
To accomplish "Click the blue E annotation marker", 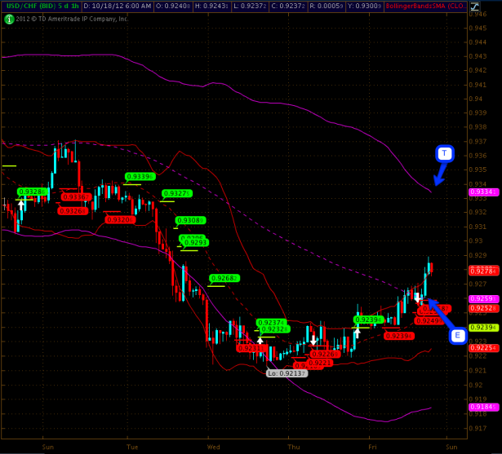I will (x=458, y=335).
